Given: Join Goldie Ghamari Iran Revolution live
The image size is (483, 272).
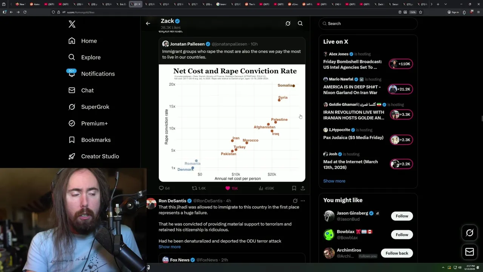Looking at the screenshot, I should coord(354,115).
